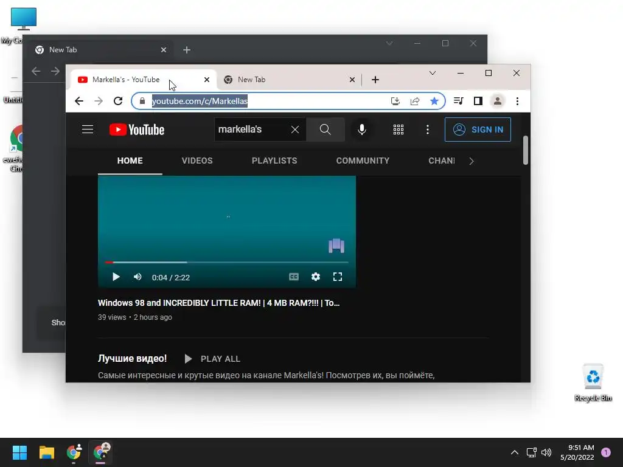Go forward in the front Chrome window
The image size is (623, 467).
coord(99,102)
